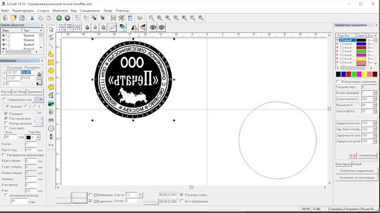Click the Copy icon in toolbar
Image resolution: width=380 pixels, height=213 pixels.
point(40,18)
